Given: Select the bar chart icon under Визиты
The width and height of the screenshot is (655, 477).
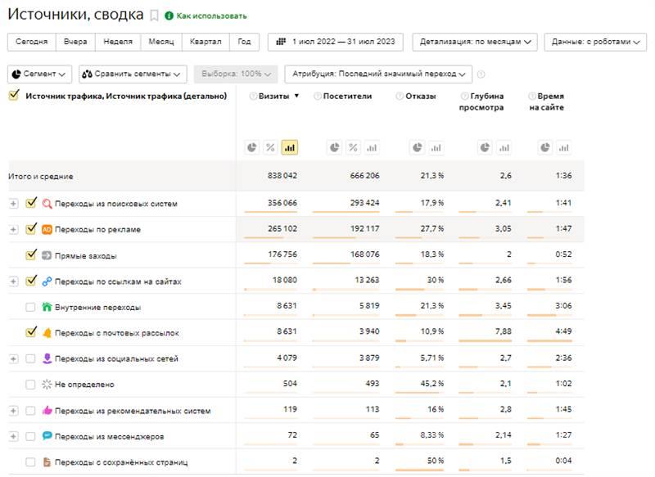Looking at the screenshot, I should coord(289,147).
